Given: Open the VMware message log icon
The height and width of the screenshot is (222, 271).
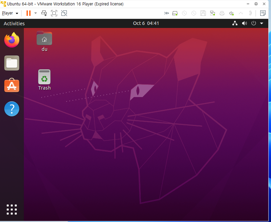Looking at the screenshot, I should 263,13.
